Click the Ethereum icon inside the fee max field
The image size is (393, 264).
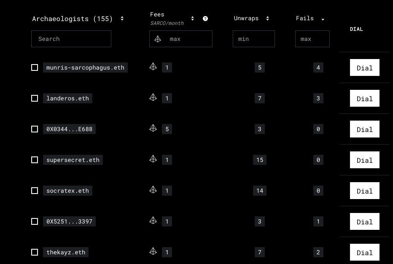tap(158, 39)
